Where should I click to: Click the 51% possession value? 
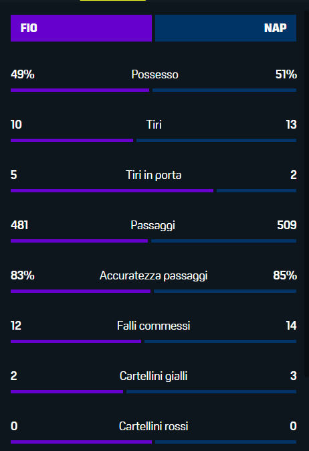point(286,74)
